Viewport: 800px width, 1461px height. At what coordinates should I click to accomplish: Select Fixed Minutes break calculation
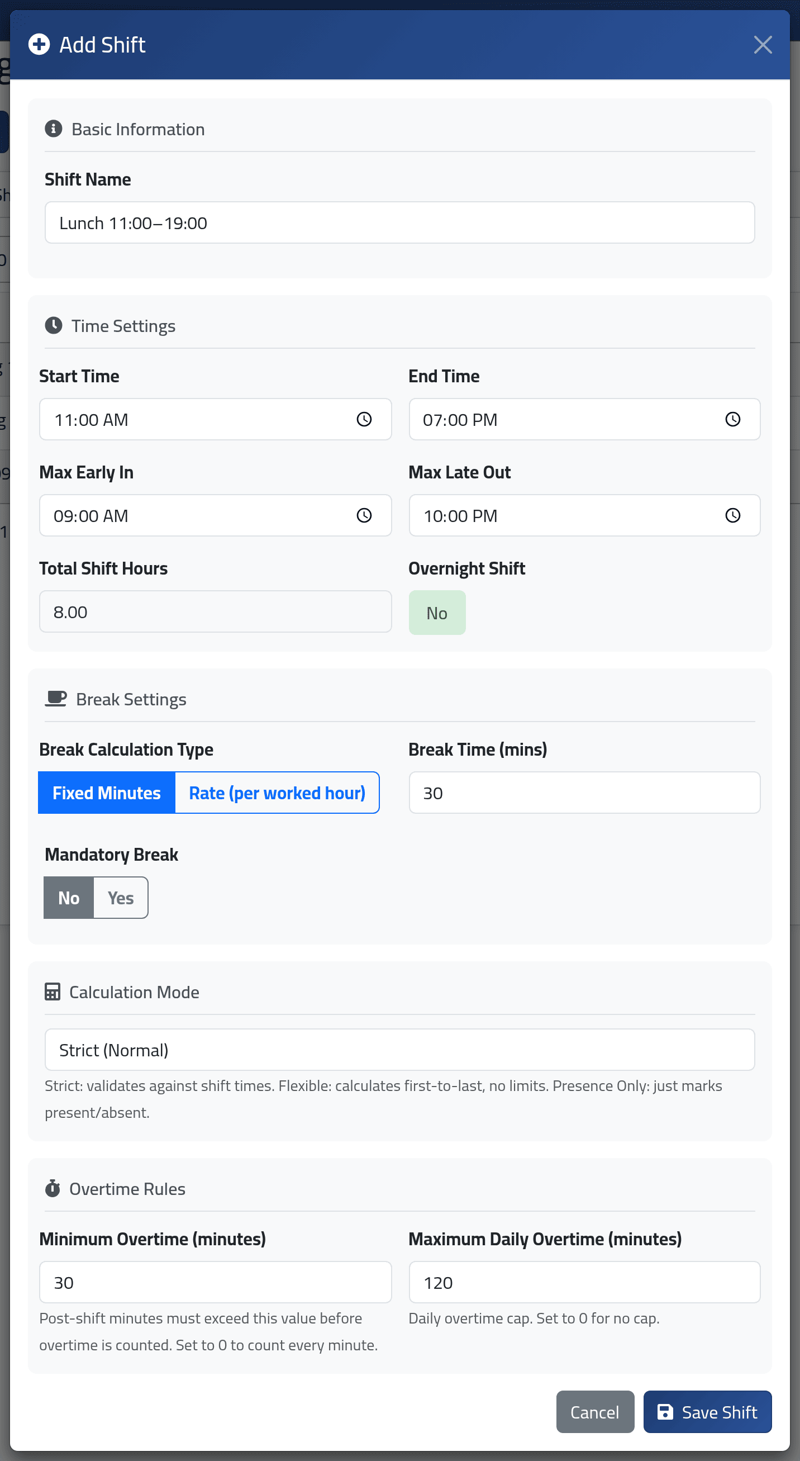tap(107, 793)
